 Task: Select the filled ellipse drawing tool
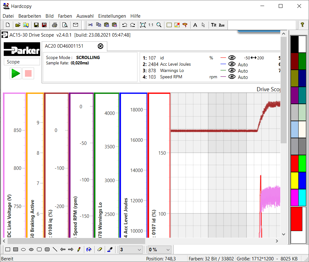[x=31, y=250]
